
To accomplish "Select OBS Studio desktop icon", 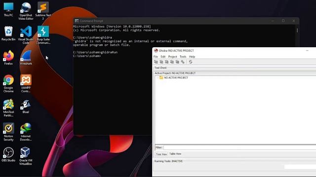I will 8,154.
